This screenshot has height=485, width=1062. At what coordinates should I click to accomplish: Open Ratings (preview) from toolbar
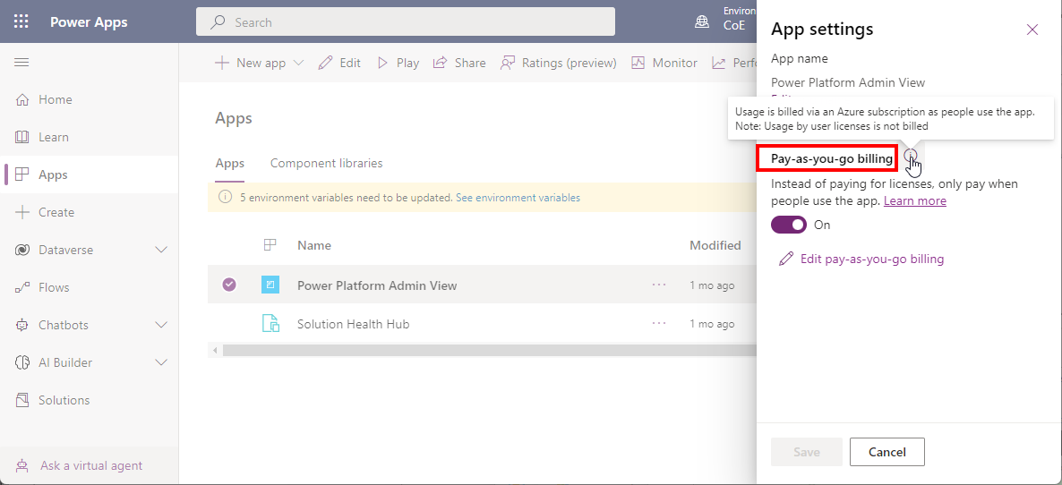[558, 63]
